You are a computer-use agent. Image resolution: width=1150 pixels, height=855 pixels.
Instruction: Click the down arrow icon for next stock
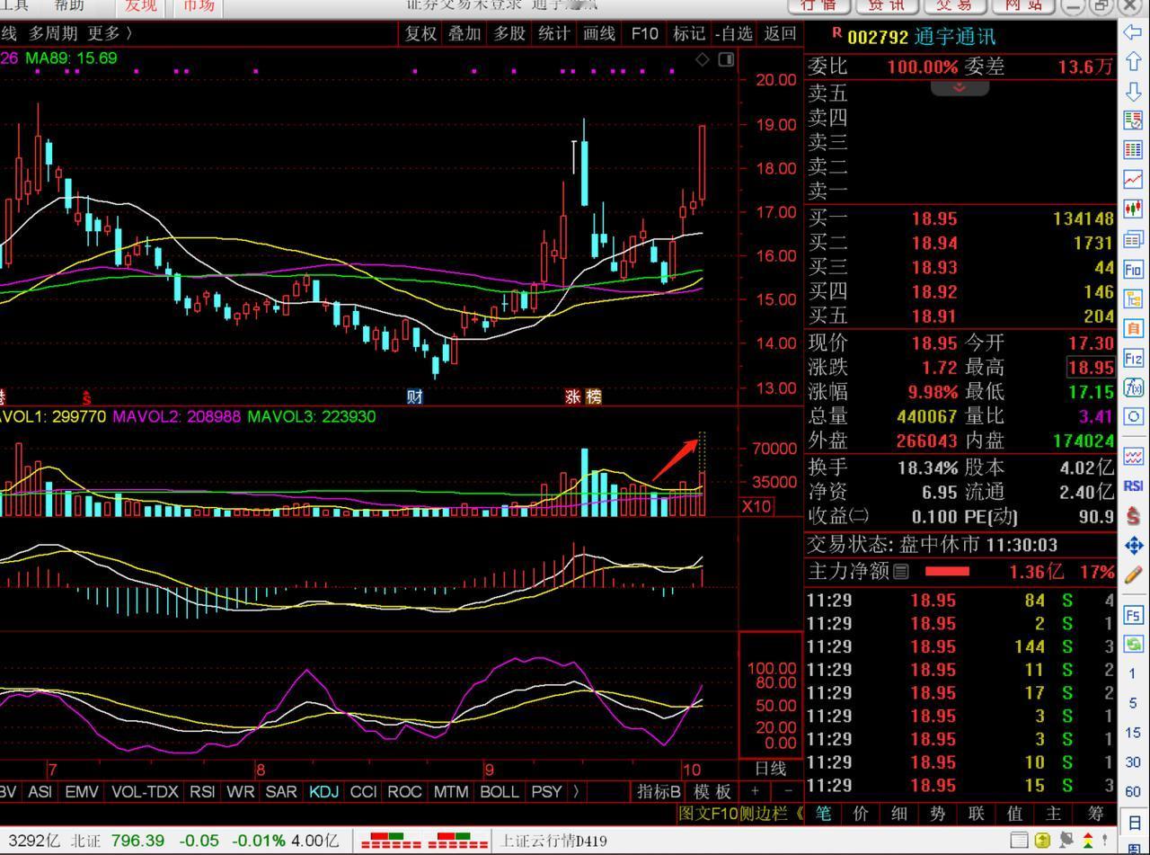pos(1133,91)
